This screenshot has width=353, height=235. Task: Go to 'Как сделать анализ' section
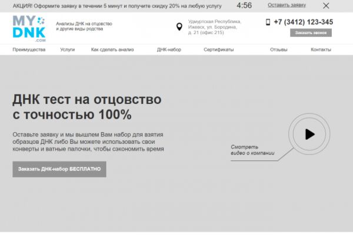click(x=112, y=50)
